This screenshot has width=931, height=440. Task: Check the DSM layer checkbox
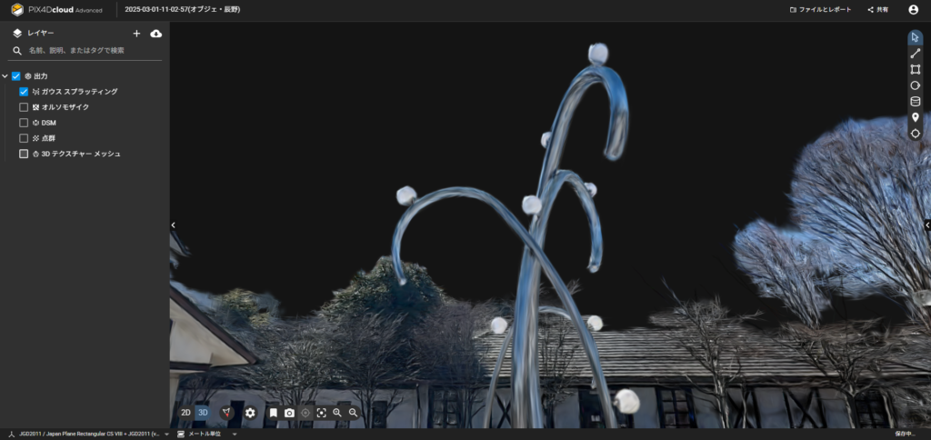point(24,123)
